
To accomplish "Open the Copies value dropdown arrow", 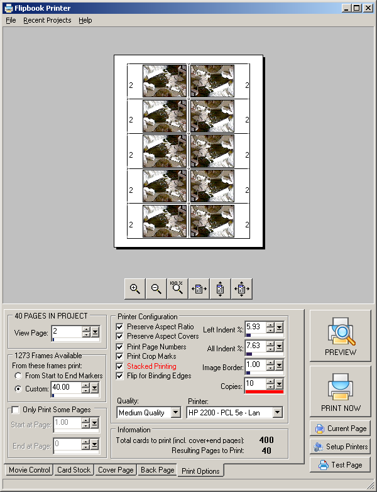I will (x=279, y=384).
